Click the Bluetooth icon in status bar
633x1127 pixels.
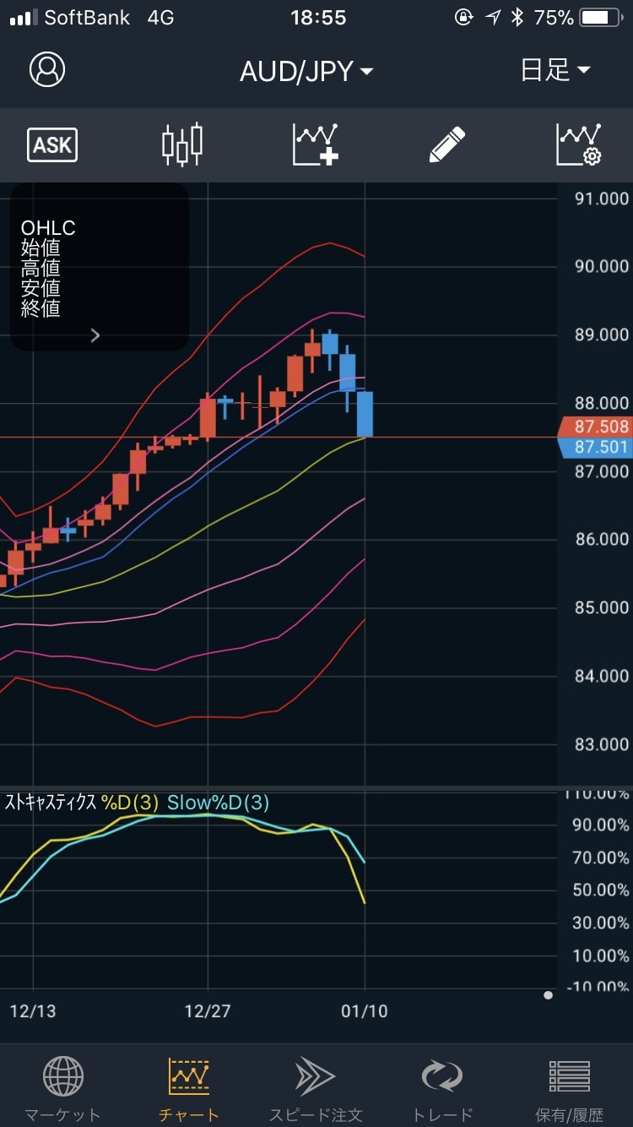(517, 18)
